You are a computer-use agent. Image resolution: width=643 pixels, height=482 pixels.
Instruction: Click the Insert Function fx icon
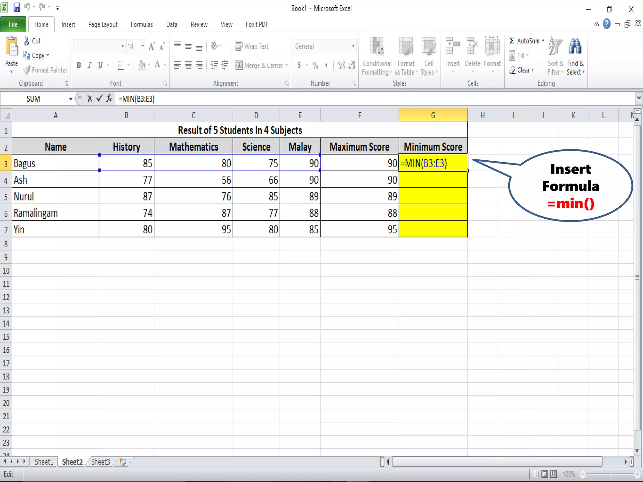109,99
